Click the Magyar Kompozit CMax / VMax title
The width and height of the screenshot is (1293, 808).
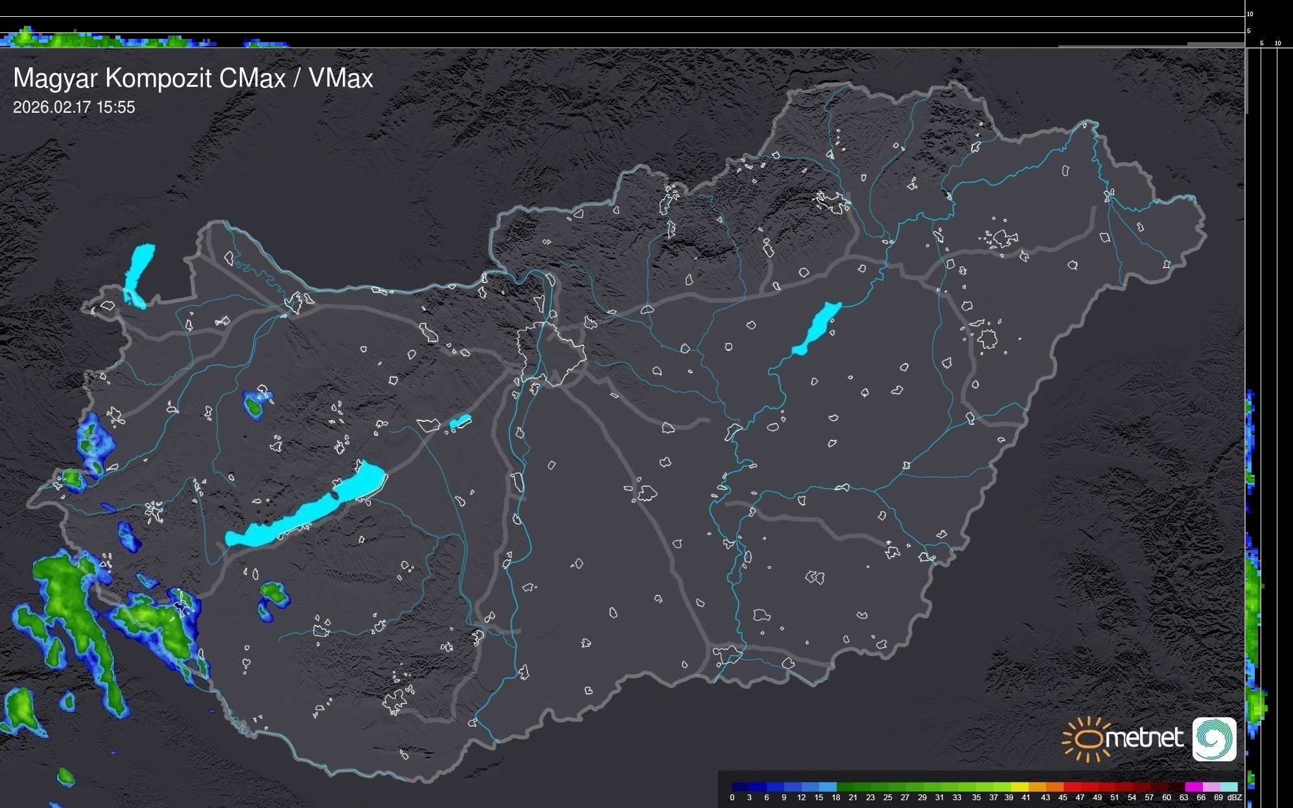(x=193, y=78)
